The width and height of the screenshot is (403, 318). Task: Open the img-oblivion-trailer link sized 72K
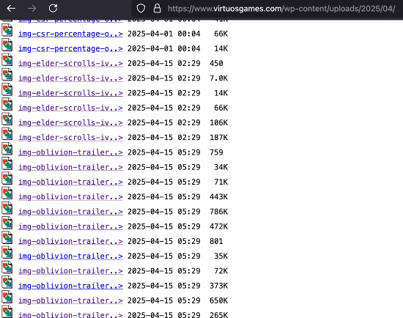pyautogui.click(x=70, y=271)
